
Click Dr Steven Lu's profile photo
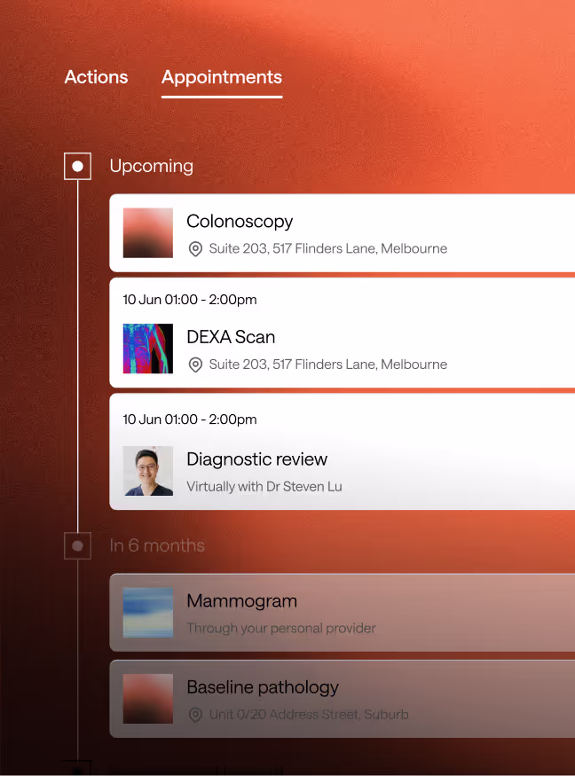(148, 471)
